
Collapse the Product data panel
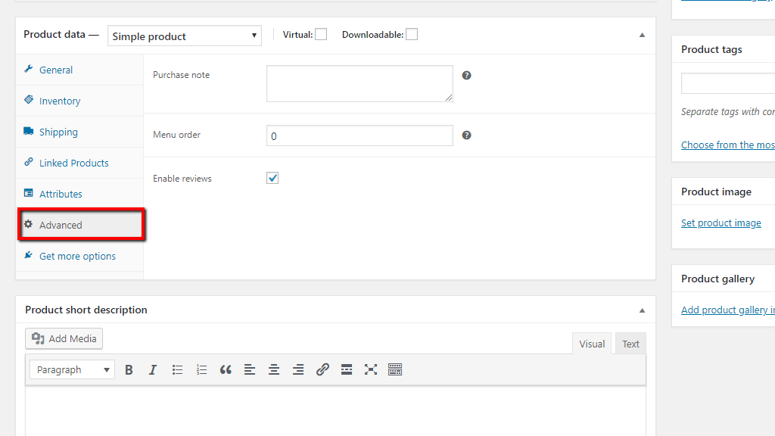[x=642, y=35]
